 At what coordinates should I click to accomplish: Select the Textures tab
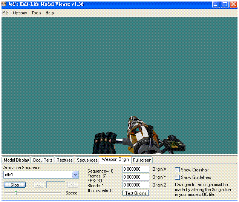64,160
